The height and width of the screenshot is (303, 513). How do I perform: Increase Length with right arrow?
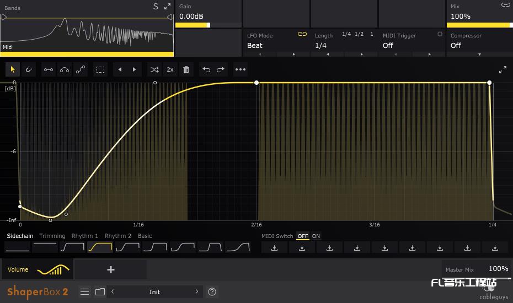361,54
